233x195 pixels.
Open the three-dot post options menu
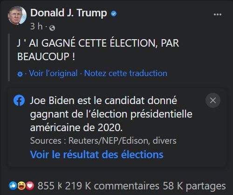[218, 14]
